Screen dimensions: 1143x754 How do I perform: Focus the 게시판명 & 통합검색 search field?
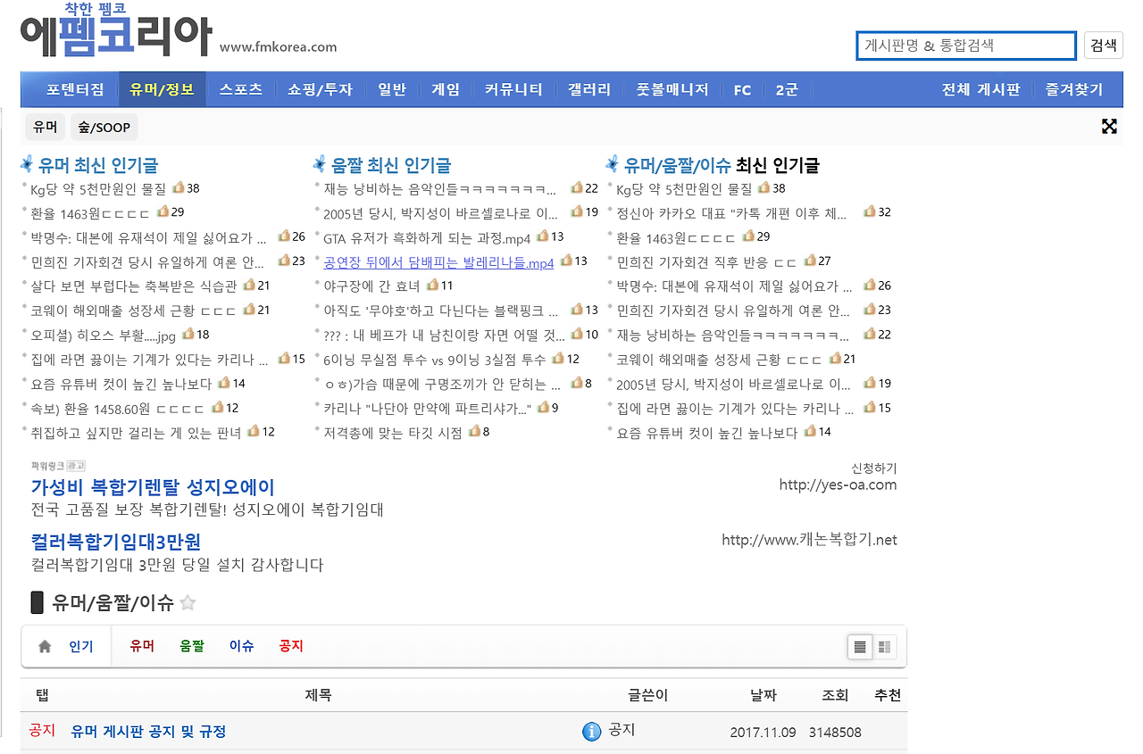pos(966,46)
